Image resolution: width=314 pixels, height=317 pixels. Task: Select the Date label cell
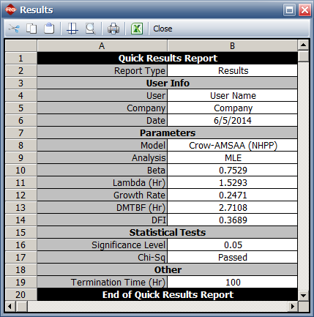102,120
